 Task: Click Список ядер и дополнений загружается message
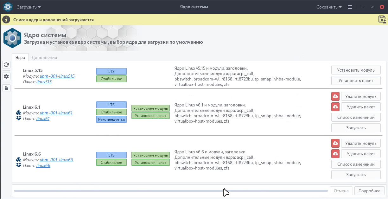(x=54, y=20)
